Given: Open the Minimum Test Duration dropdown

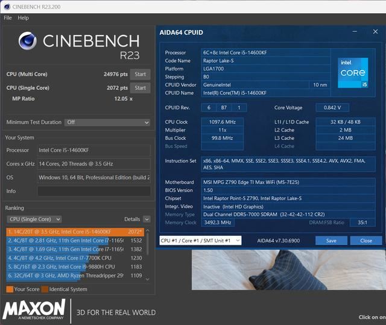Looking at the screenshot, I should point(107,122).
